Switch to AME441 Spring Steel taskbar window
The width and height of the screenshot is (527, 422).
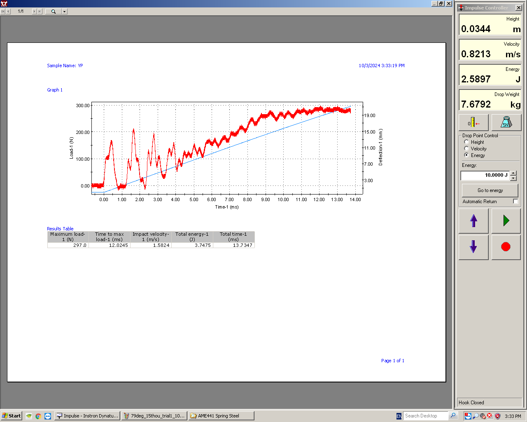point(221,416)
